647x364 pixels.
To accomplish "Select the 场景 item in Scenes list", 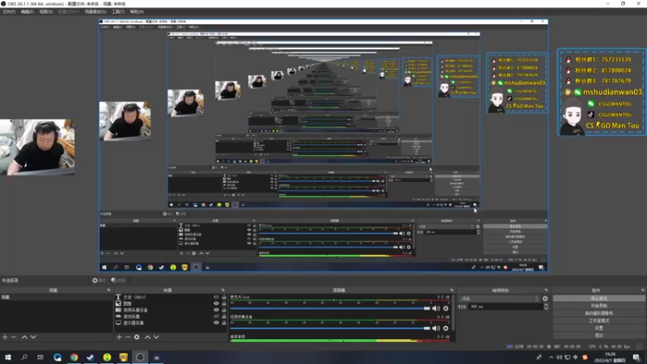I will pyautogui.click(x=56, y=297).
